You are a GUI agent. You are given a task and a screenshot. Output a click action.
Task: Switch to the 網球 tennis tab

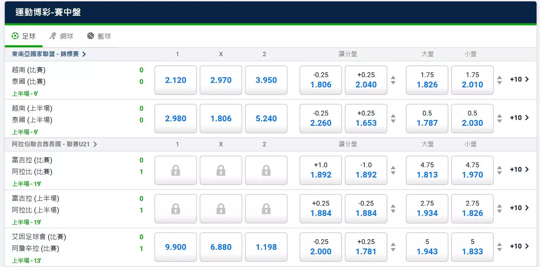click(x=61, y=36)
